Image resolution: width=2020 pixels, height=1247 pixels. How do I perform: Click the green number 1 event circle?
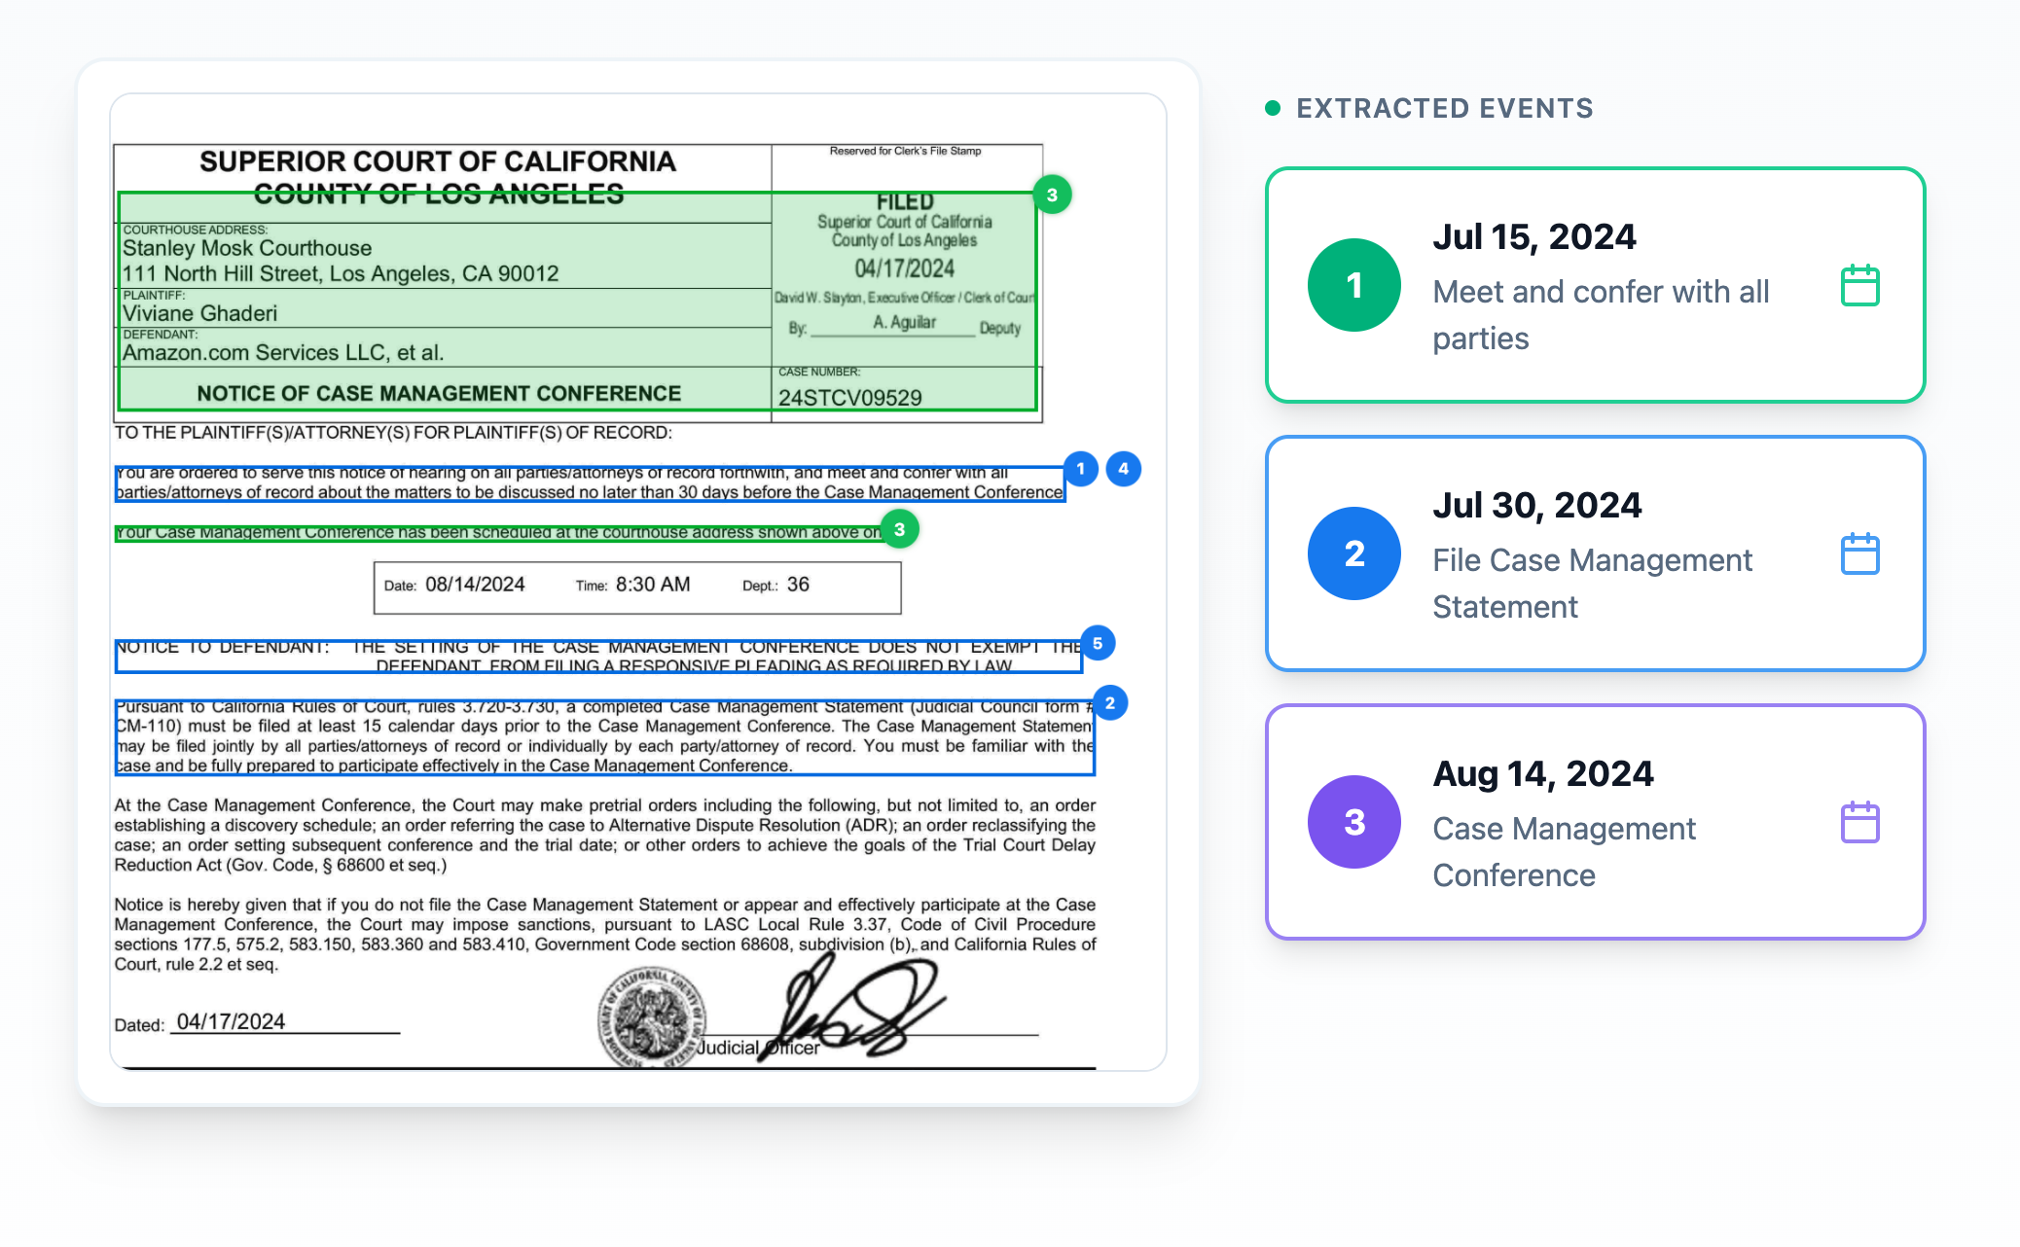[1353, 286]
